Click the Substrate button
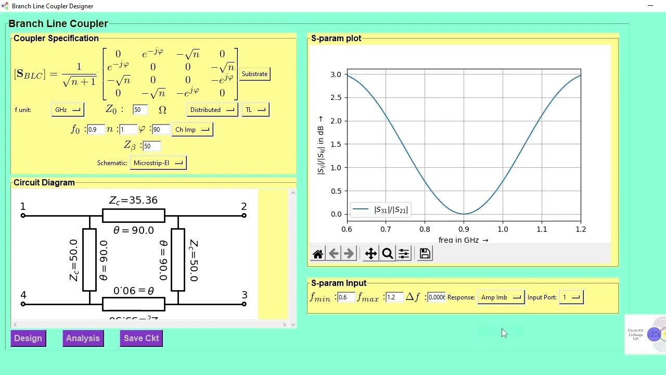This screenshot has height=375, width=666. coord(254,74)
